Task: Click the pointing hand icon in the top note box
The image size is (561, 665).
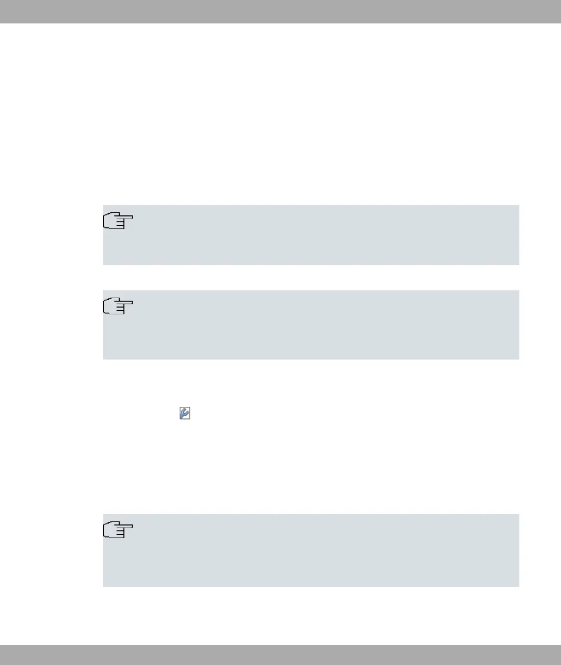Action: tap(118, 221)
